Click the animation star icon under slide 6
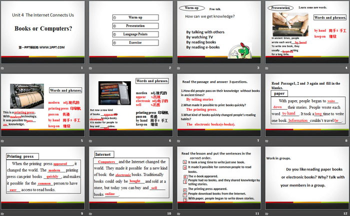The height and width of the screenshot is (216, 350). (x=90, y=141)
